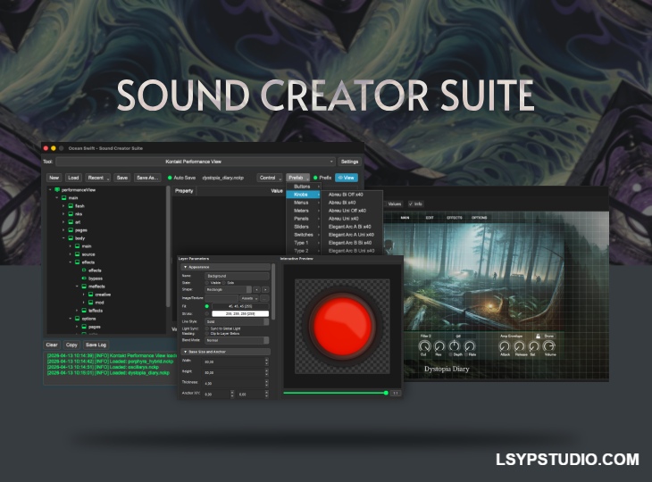652x482 pixels.
Task: Open the Assets dropdown
Action: click(x=249, y=298)
